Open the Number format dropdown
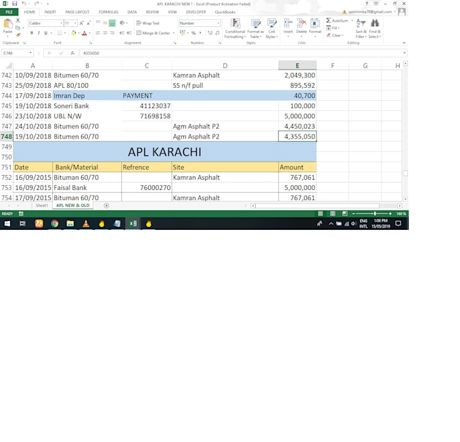The height and width of the screenshot is (442, 460). 218,23
